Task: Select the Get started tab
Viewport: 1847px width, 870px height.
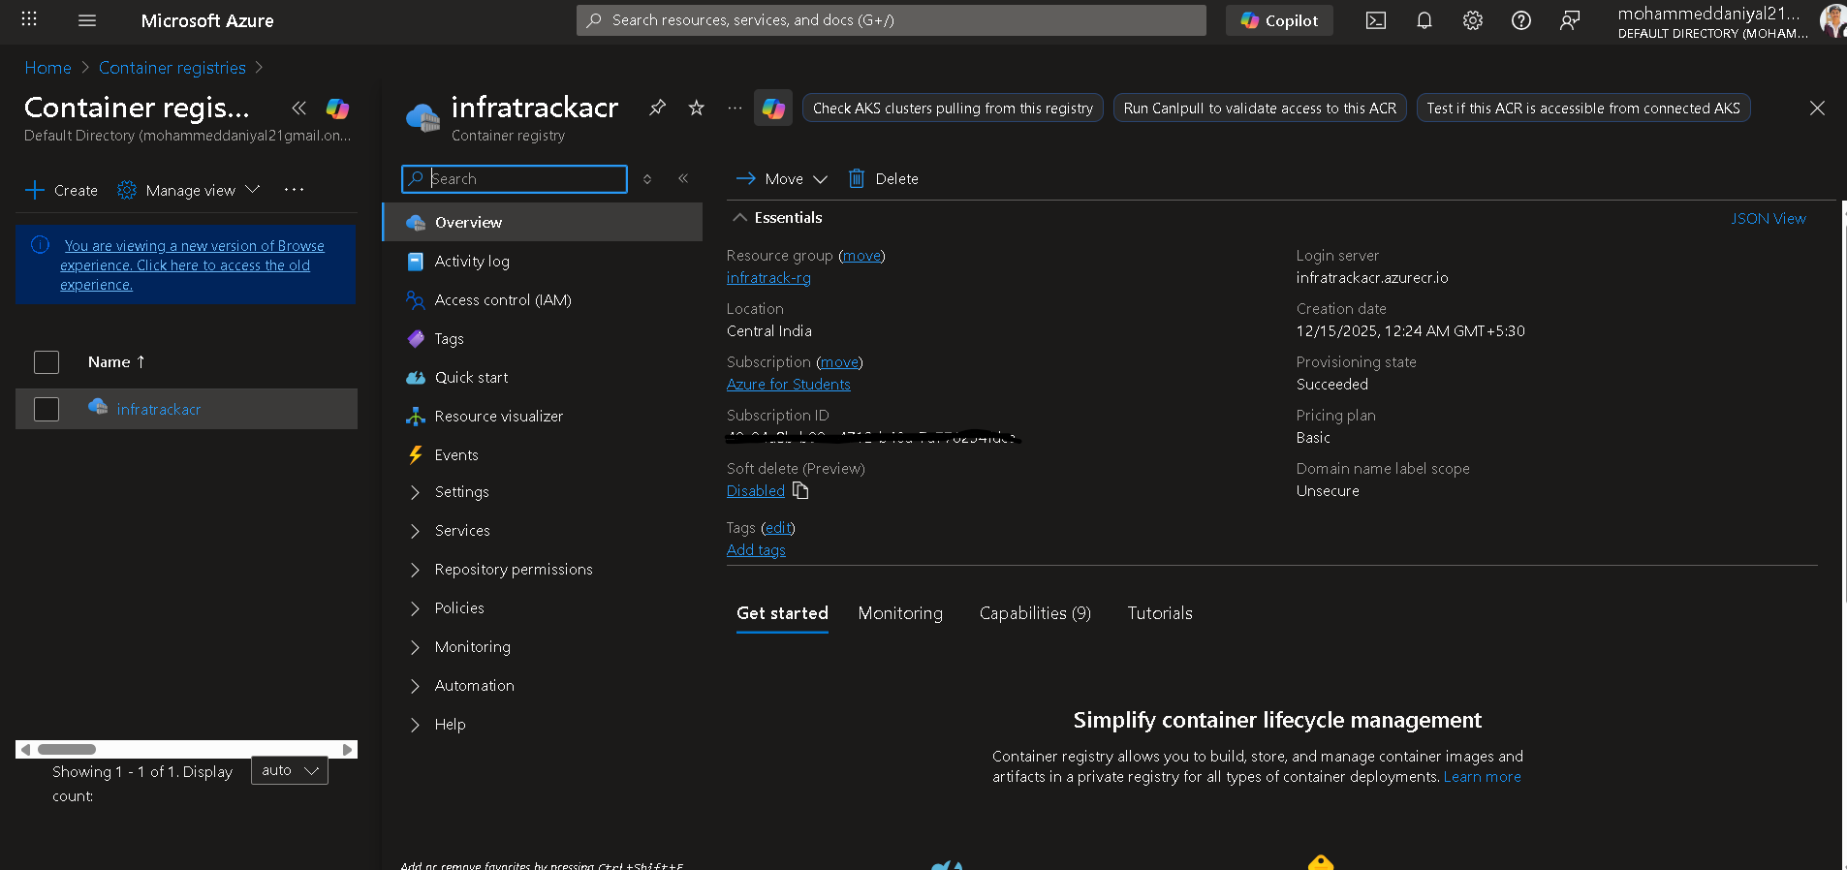Action: tap(782, 613)
